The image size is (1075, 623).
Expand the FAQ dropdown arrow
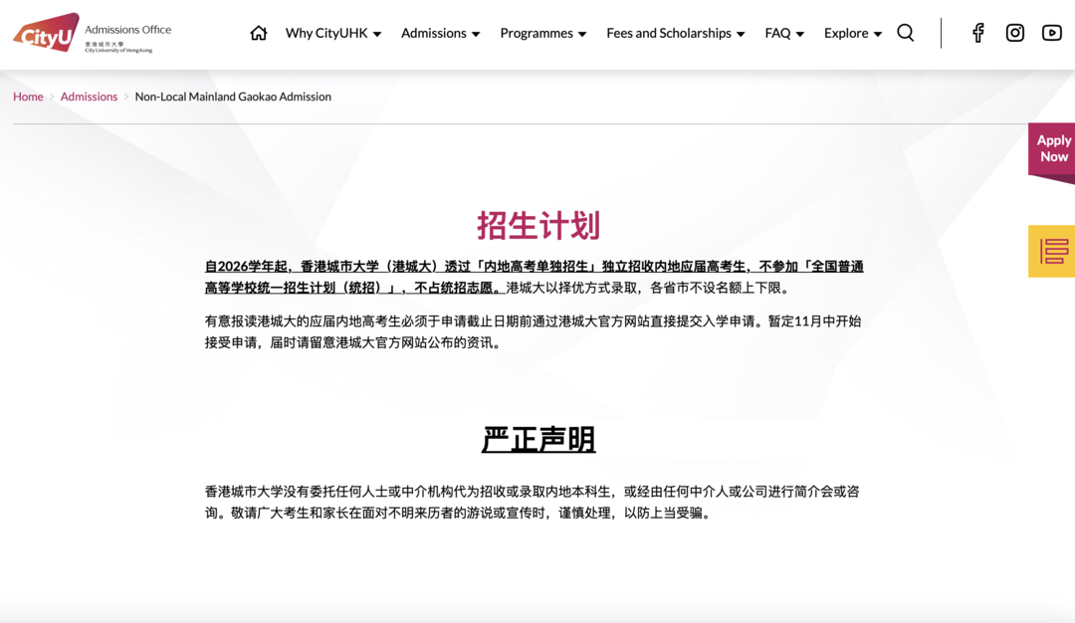(800, 34)
